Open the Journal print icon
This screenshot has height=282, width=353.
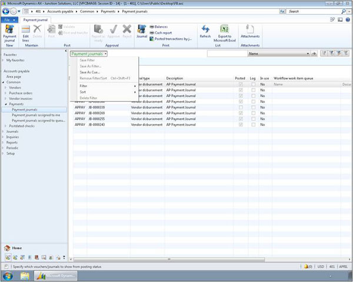tap(142, 29)
